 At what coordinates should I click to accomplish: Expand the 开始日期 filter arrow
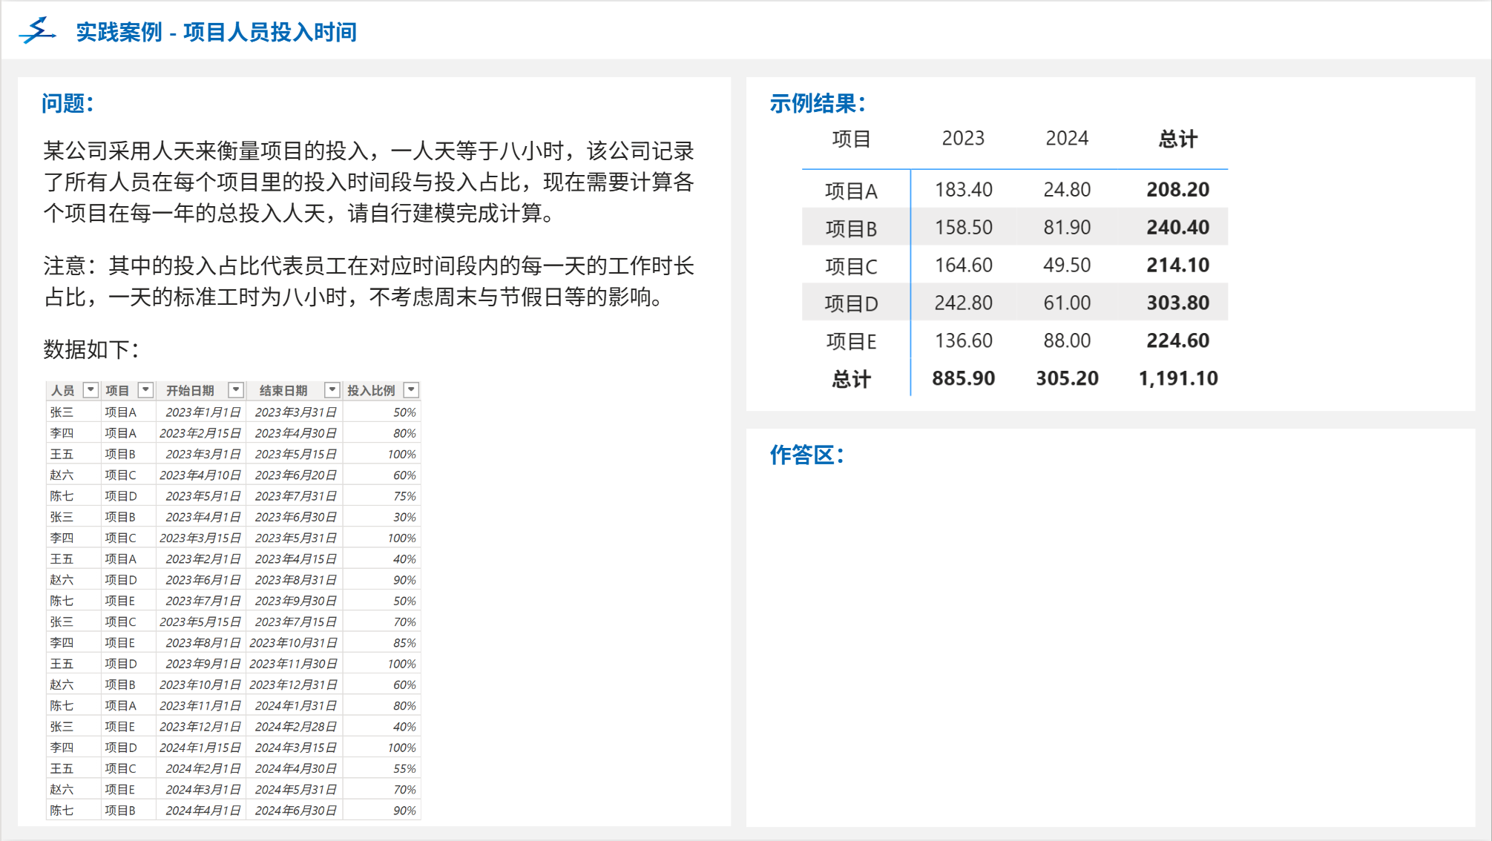point(236,390)
